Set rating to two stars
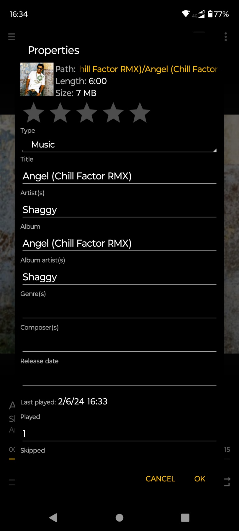The width and height of the screenshot is (239, 531). point(60,113)
